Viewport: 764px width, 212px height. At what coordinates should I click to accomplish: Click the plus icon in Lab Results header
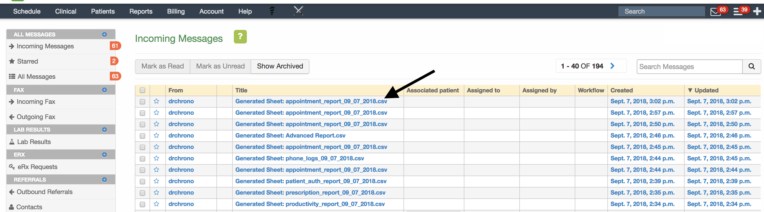click(104, 130)
